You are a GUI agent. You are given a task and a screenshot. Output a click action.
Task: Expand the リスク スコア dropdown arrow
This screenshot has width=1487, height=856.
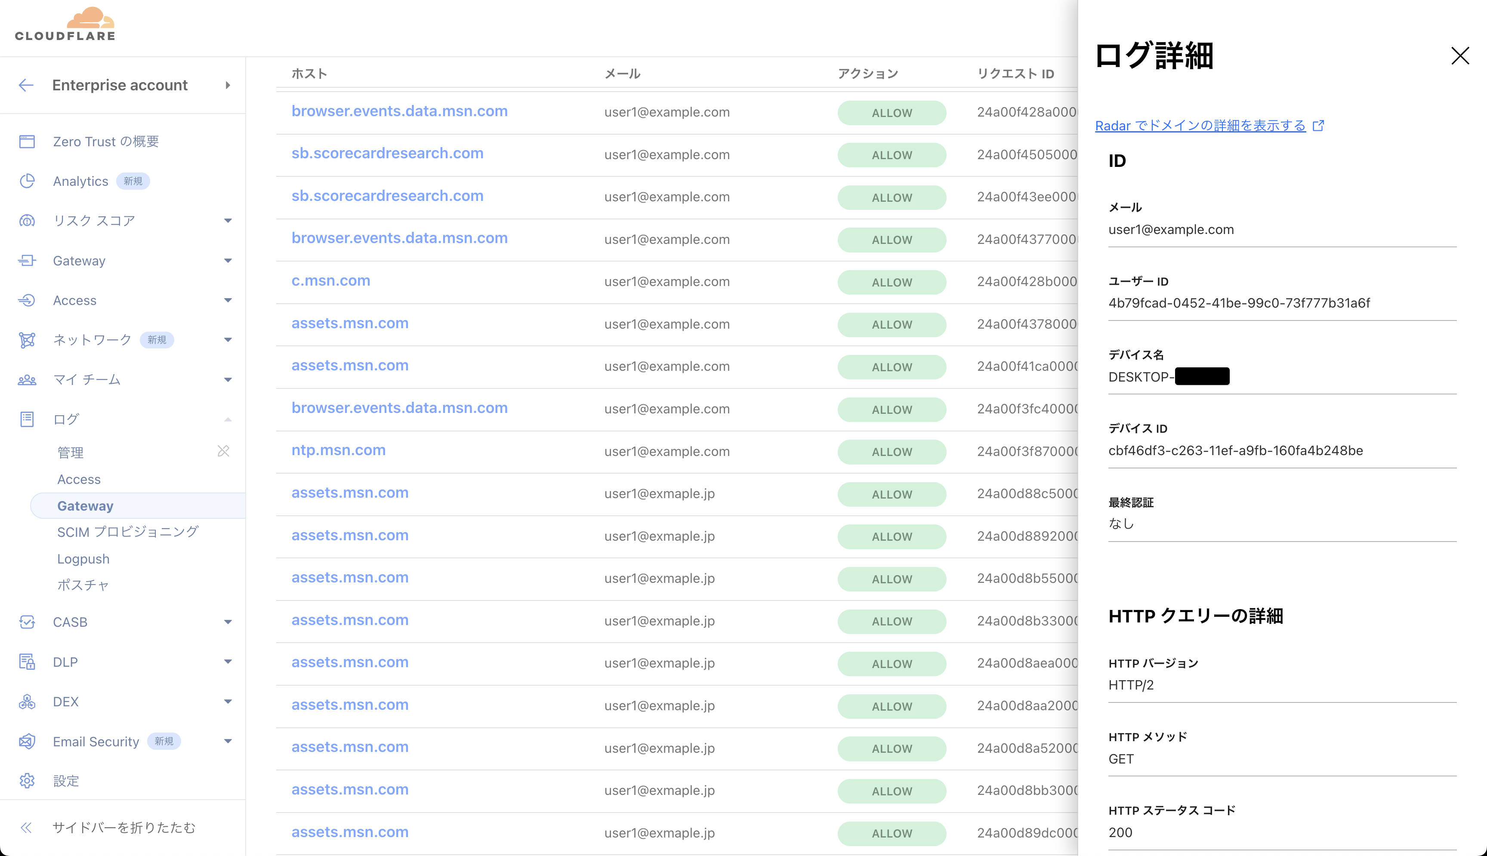(x=228, y=221)
